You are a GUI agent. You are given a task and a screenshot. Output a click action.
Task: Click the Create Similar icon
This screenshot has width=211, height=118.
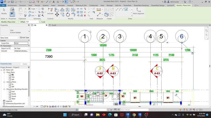click(106, 14)
